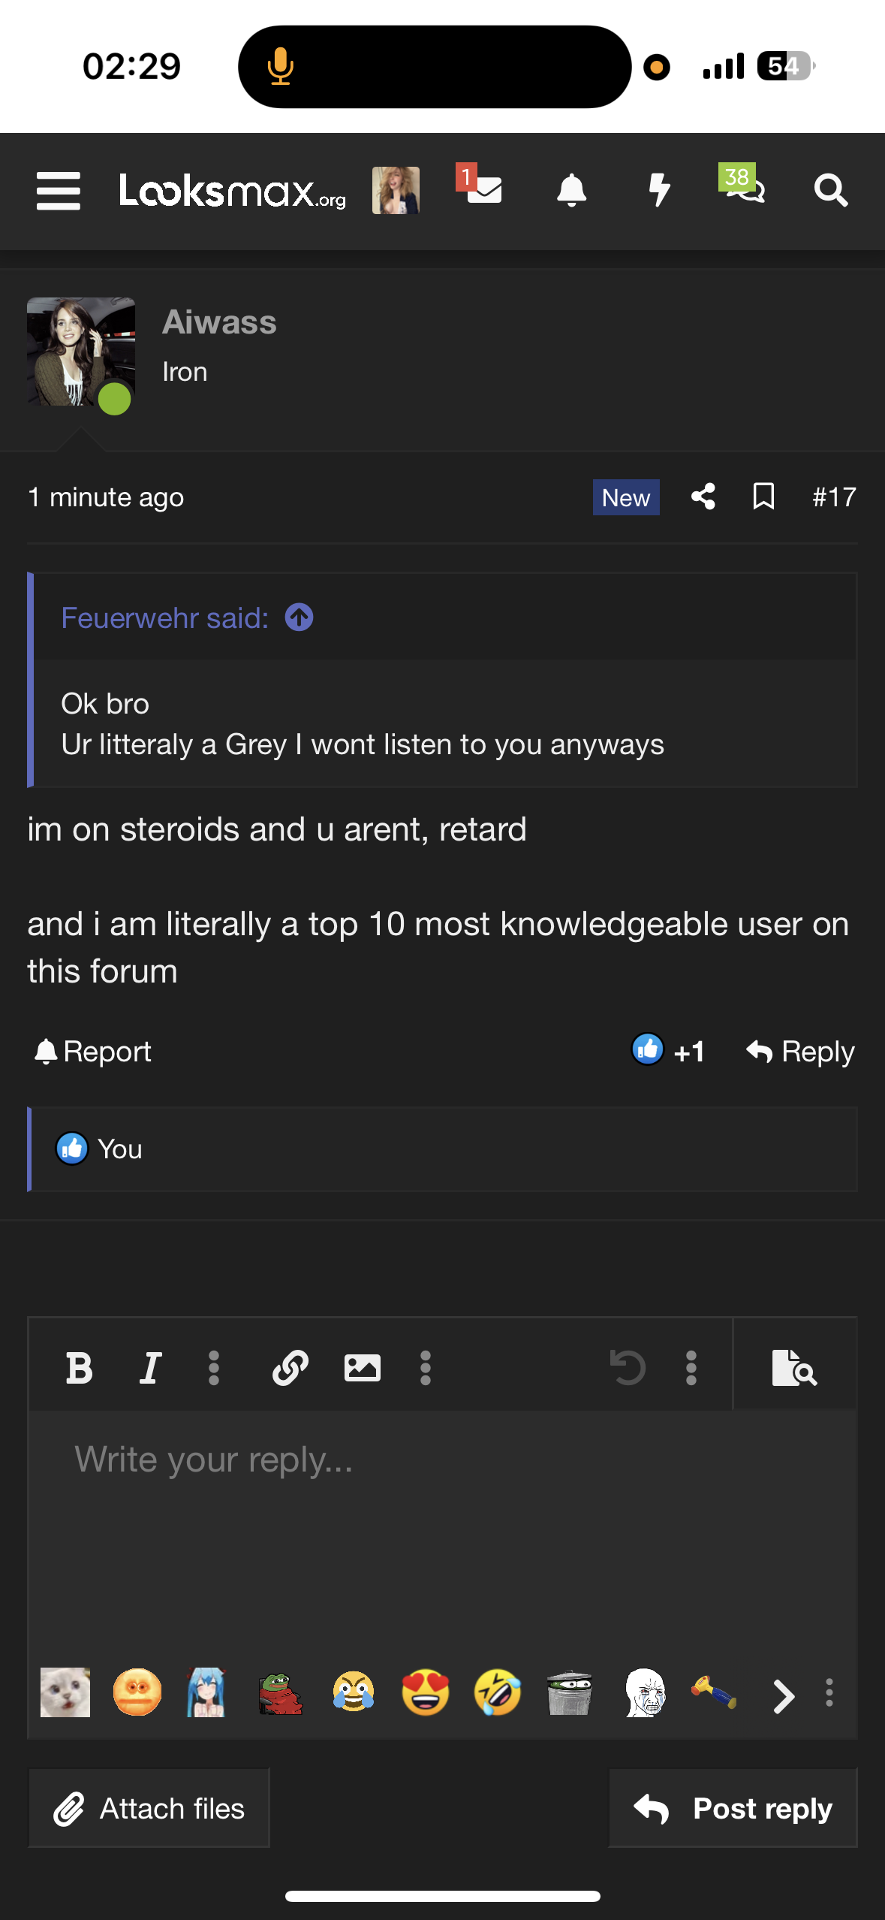
Task: Open the chat bubbles with 38 badge
Action: tap(744, 188)
